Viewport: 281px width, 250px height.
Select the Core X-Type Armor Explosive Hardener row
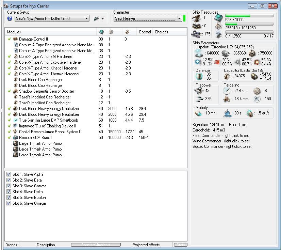tap(96, 62)
